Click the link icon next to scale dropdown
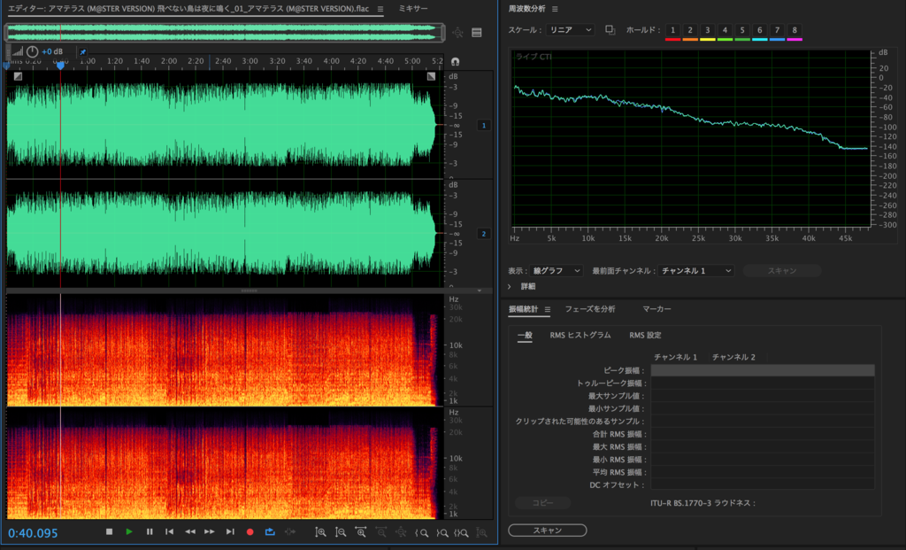Screen dimensions: 906x550 (610, 29)
